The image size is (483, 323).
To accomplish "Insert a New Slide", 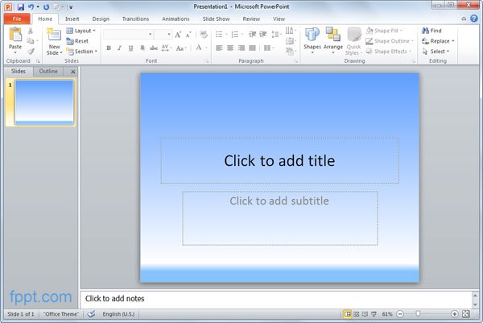I will [x=54, y=35].
